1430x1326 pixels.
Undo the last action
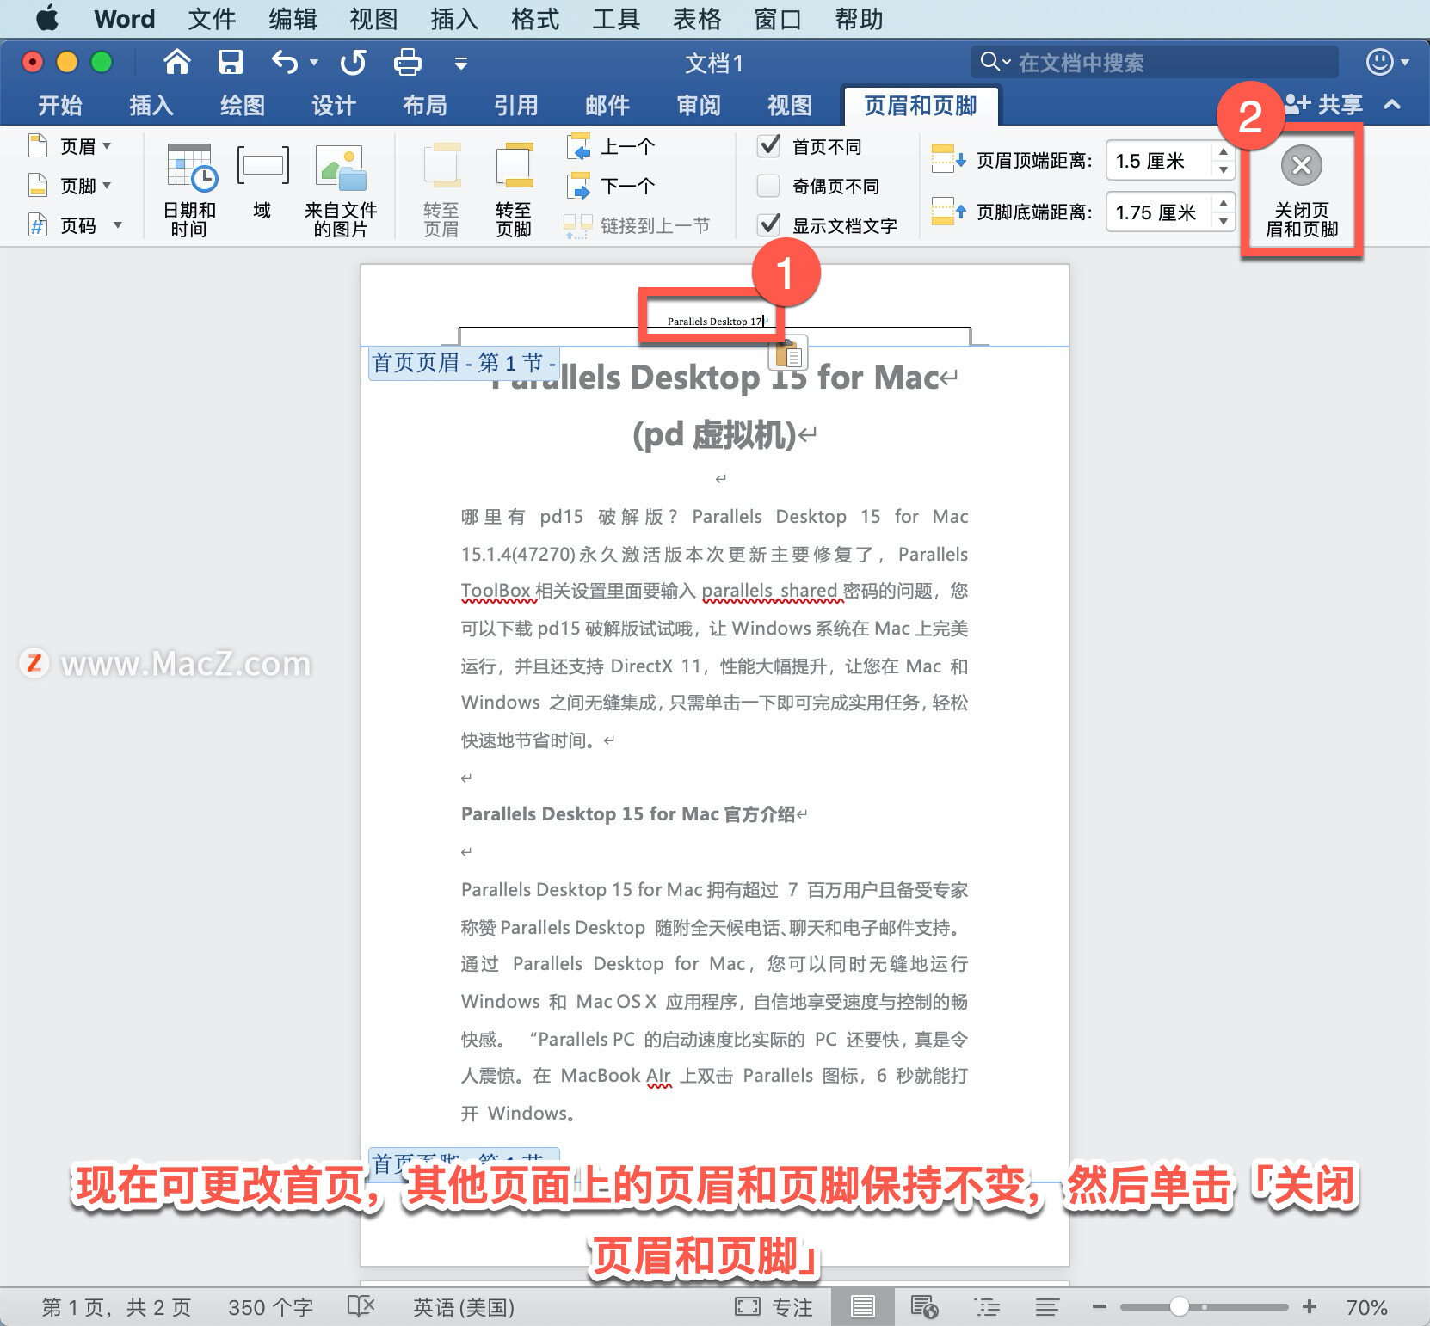pyautogui.click(x=285, y=62)
